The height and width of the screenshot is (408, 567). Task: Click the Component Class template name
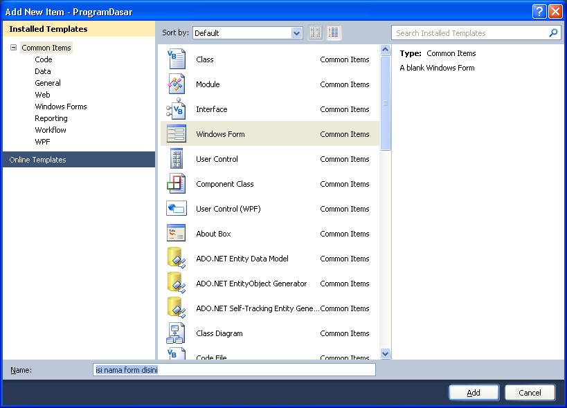click(x=224, y=184)
